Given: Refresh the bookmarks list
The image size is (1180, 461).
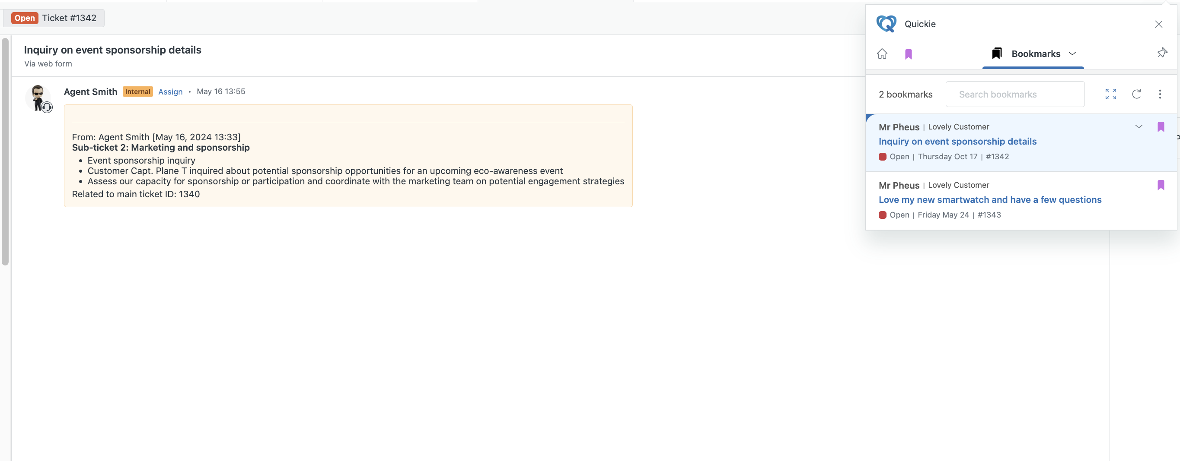Looking at the screenshot, I should pyautogui.click(x=1136, y=94).
